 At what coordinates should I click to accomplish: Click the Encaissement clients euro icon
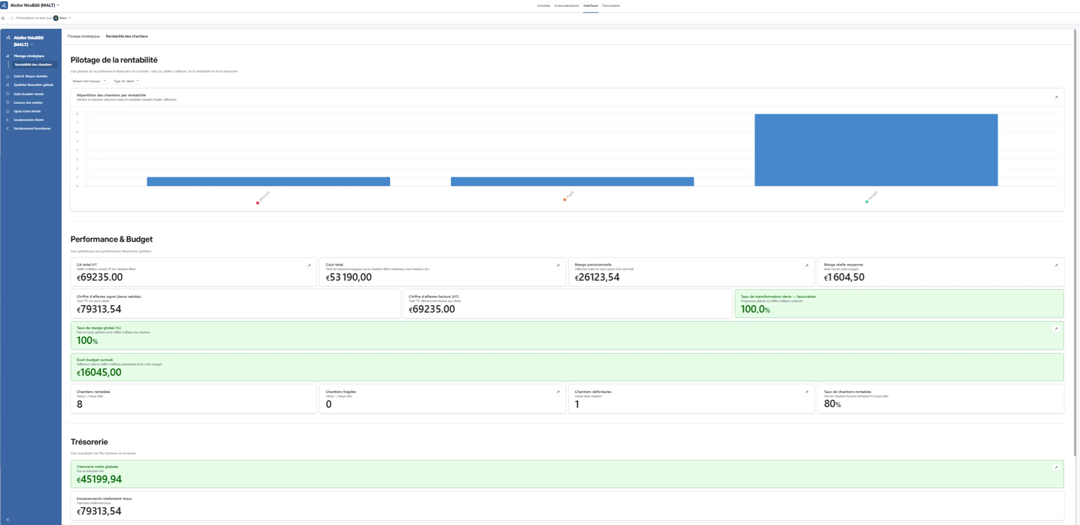8,120
